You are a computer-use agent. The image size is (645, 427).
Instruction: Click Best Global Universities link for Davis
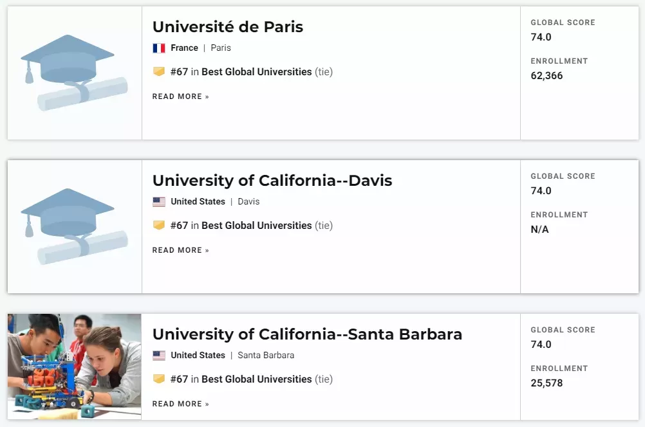point(257,226)
